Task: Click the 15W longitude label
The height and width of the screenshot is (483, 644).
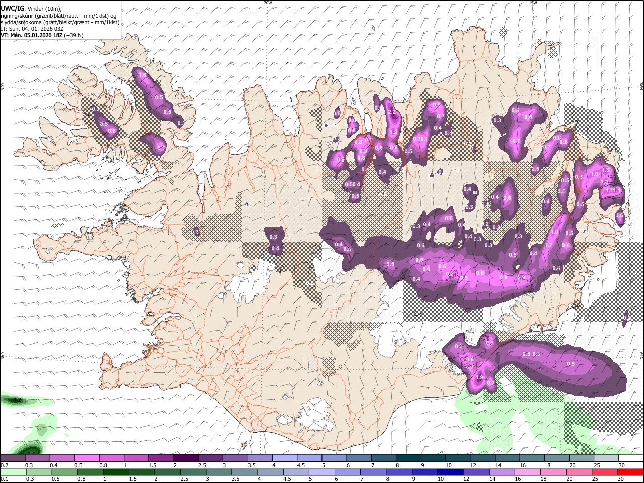Action: [x=533, y=3]
